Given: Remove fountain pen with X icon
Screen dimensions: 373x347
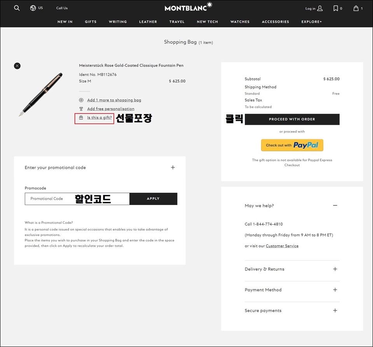Looking at the screenshot, I should click(17, 66).
